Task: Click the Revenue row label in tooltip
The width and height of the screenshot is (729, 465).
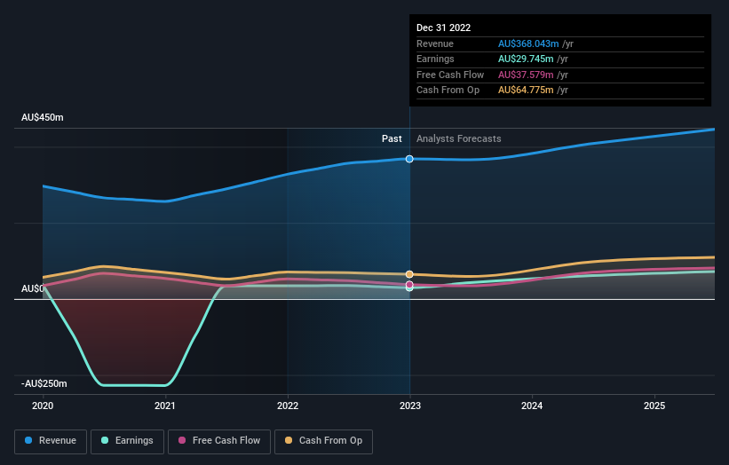Action: (435, 43)
